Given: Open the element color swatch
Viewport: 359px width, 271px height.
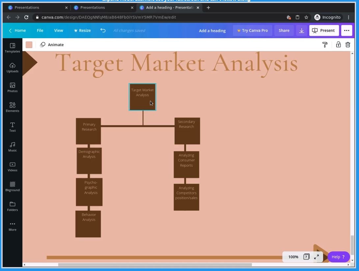Looking at the screenshot, I should point(29,45).
